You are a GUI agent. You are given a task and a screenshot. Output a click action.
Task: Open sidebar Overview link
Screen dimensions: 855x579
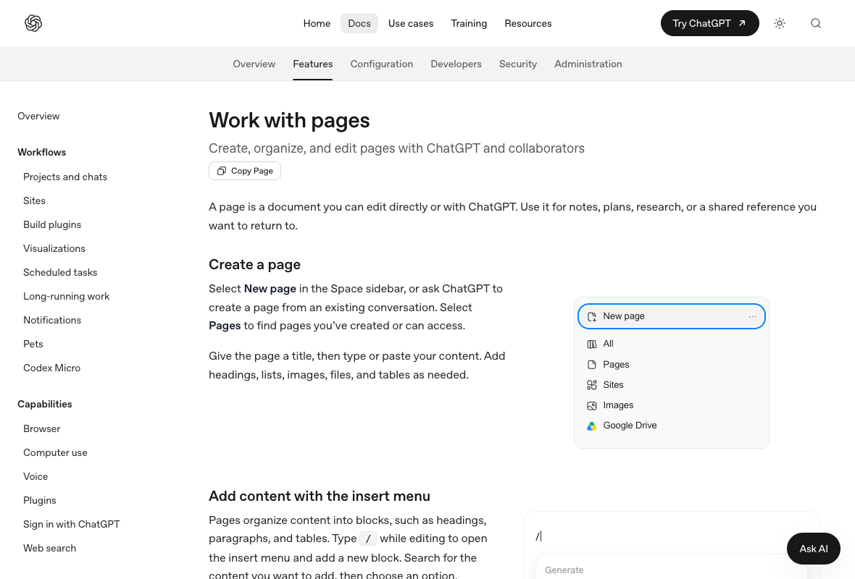[38, 116]
